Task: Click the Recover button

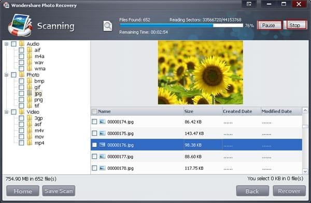Action: point(289,191)
